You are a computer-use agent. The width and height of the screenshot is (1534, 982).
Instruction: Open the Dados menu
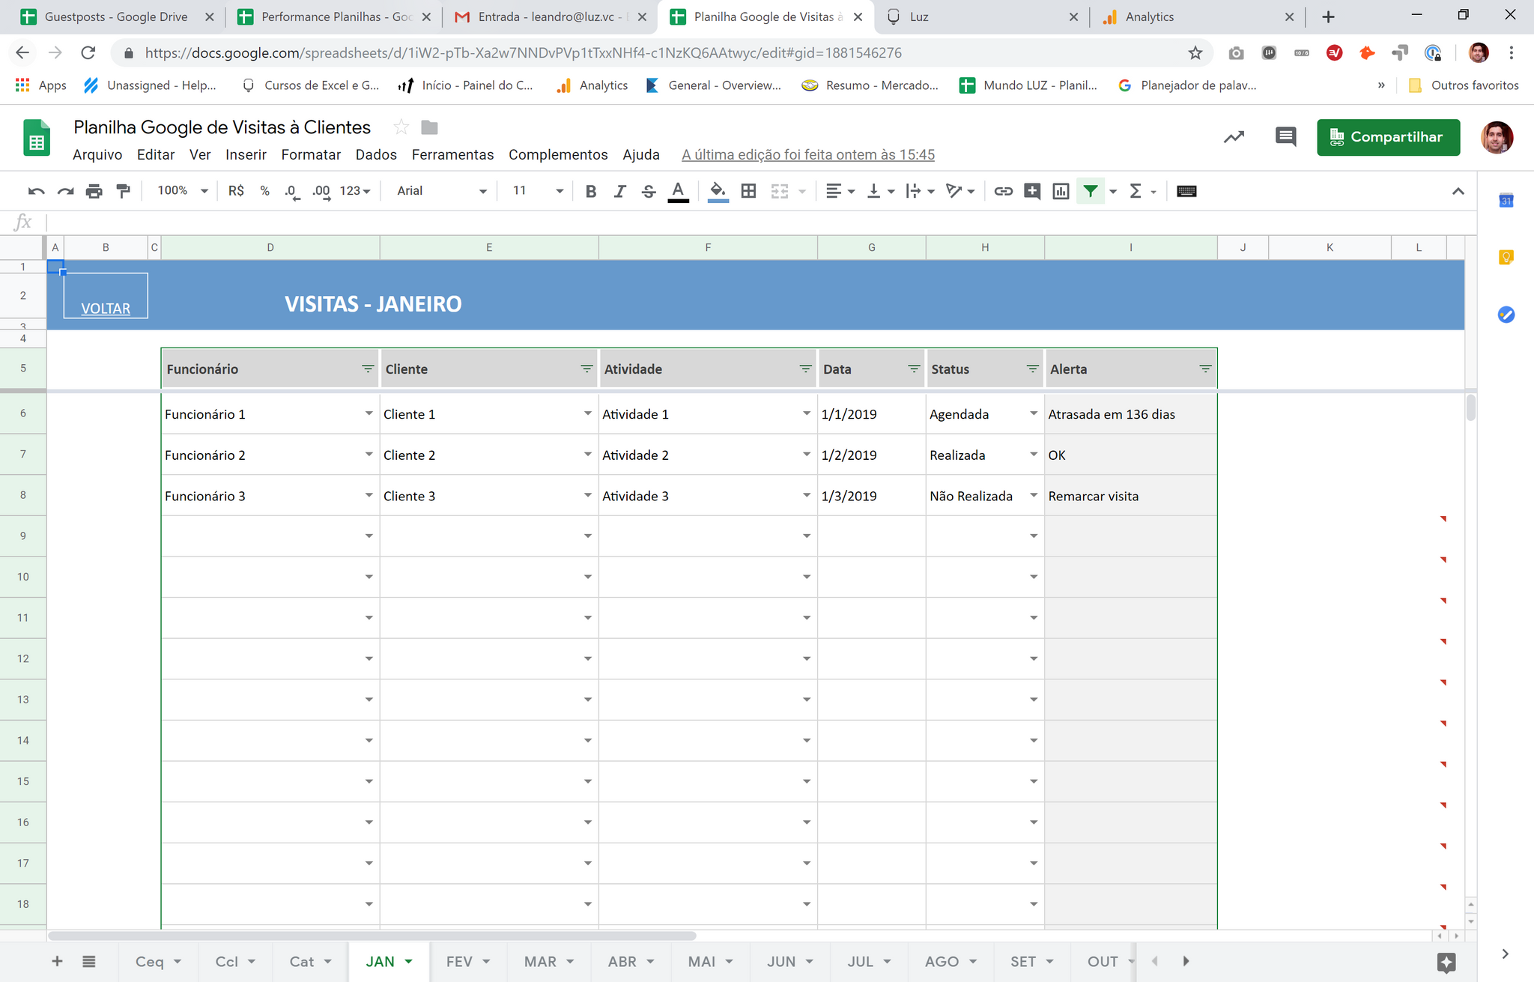point(376,154)
